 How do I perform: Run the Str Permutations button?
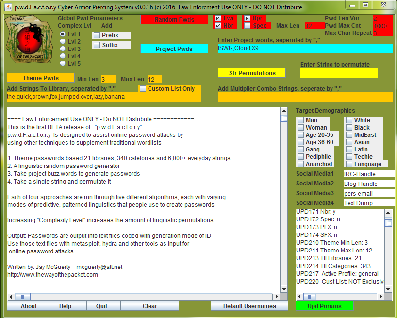tap(252, 73)
